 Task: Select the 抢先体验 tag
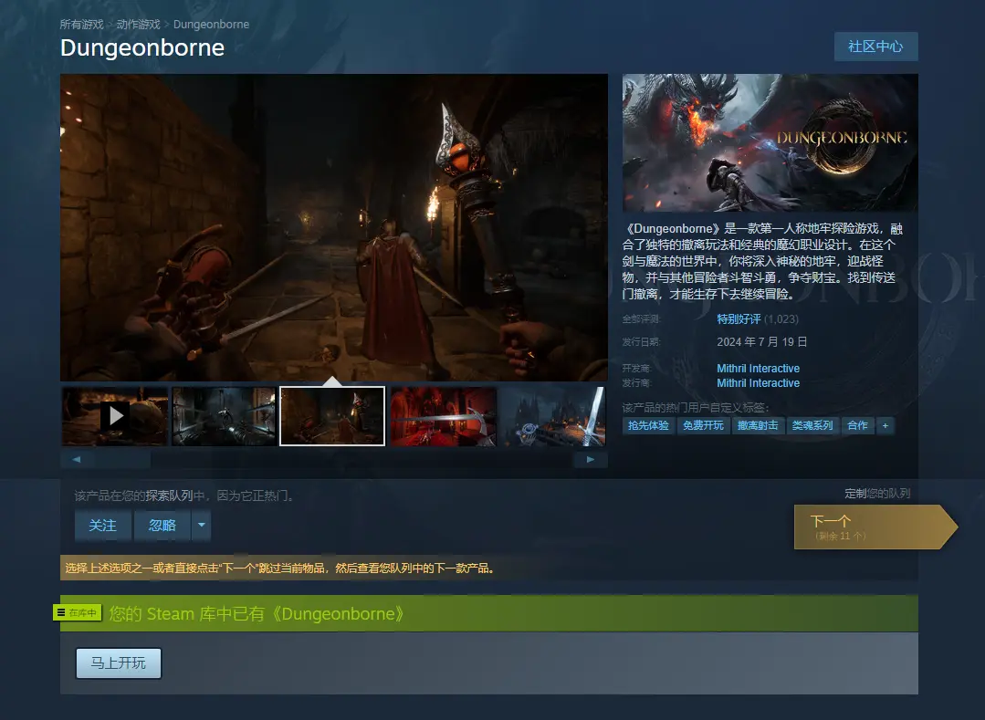point(648,425)
